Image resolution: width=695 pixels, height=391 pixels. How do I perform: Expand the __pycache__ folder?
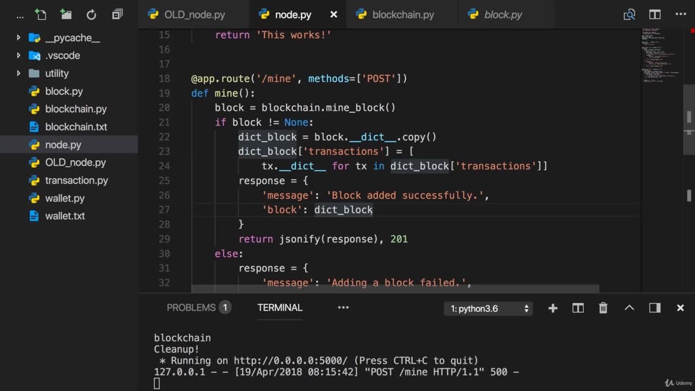tap(18, 37)
